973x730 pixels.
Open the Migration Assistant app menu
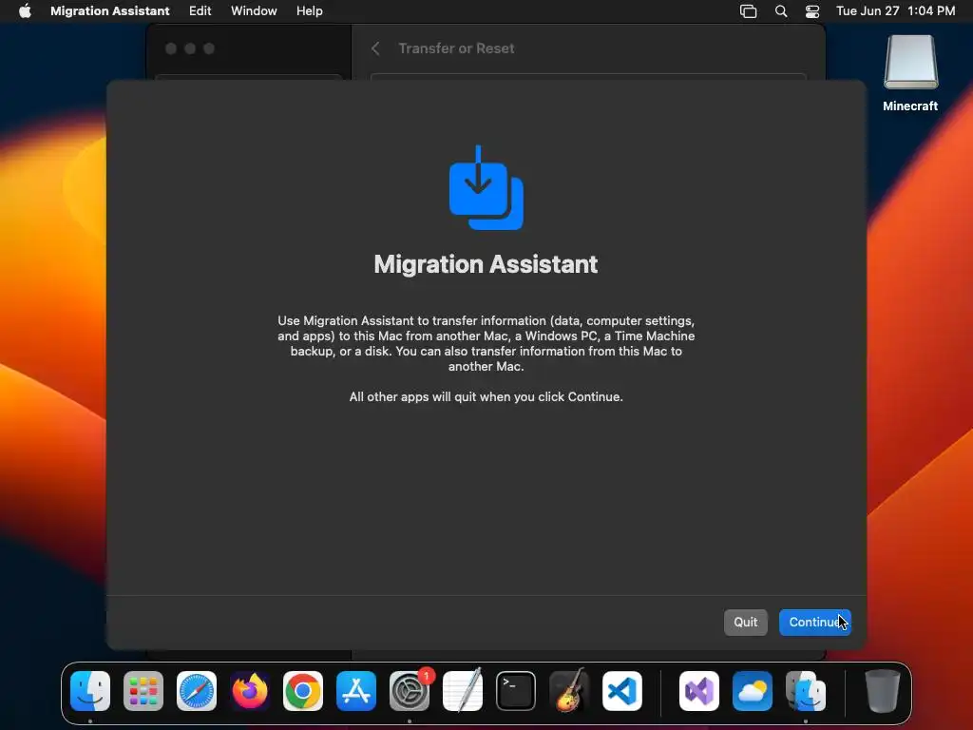110,11
